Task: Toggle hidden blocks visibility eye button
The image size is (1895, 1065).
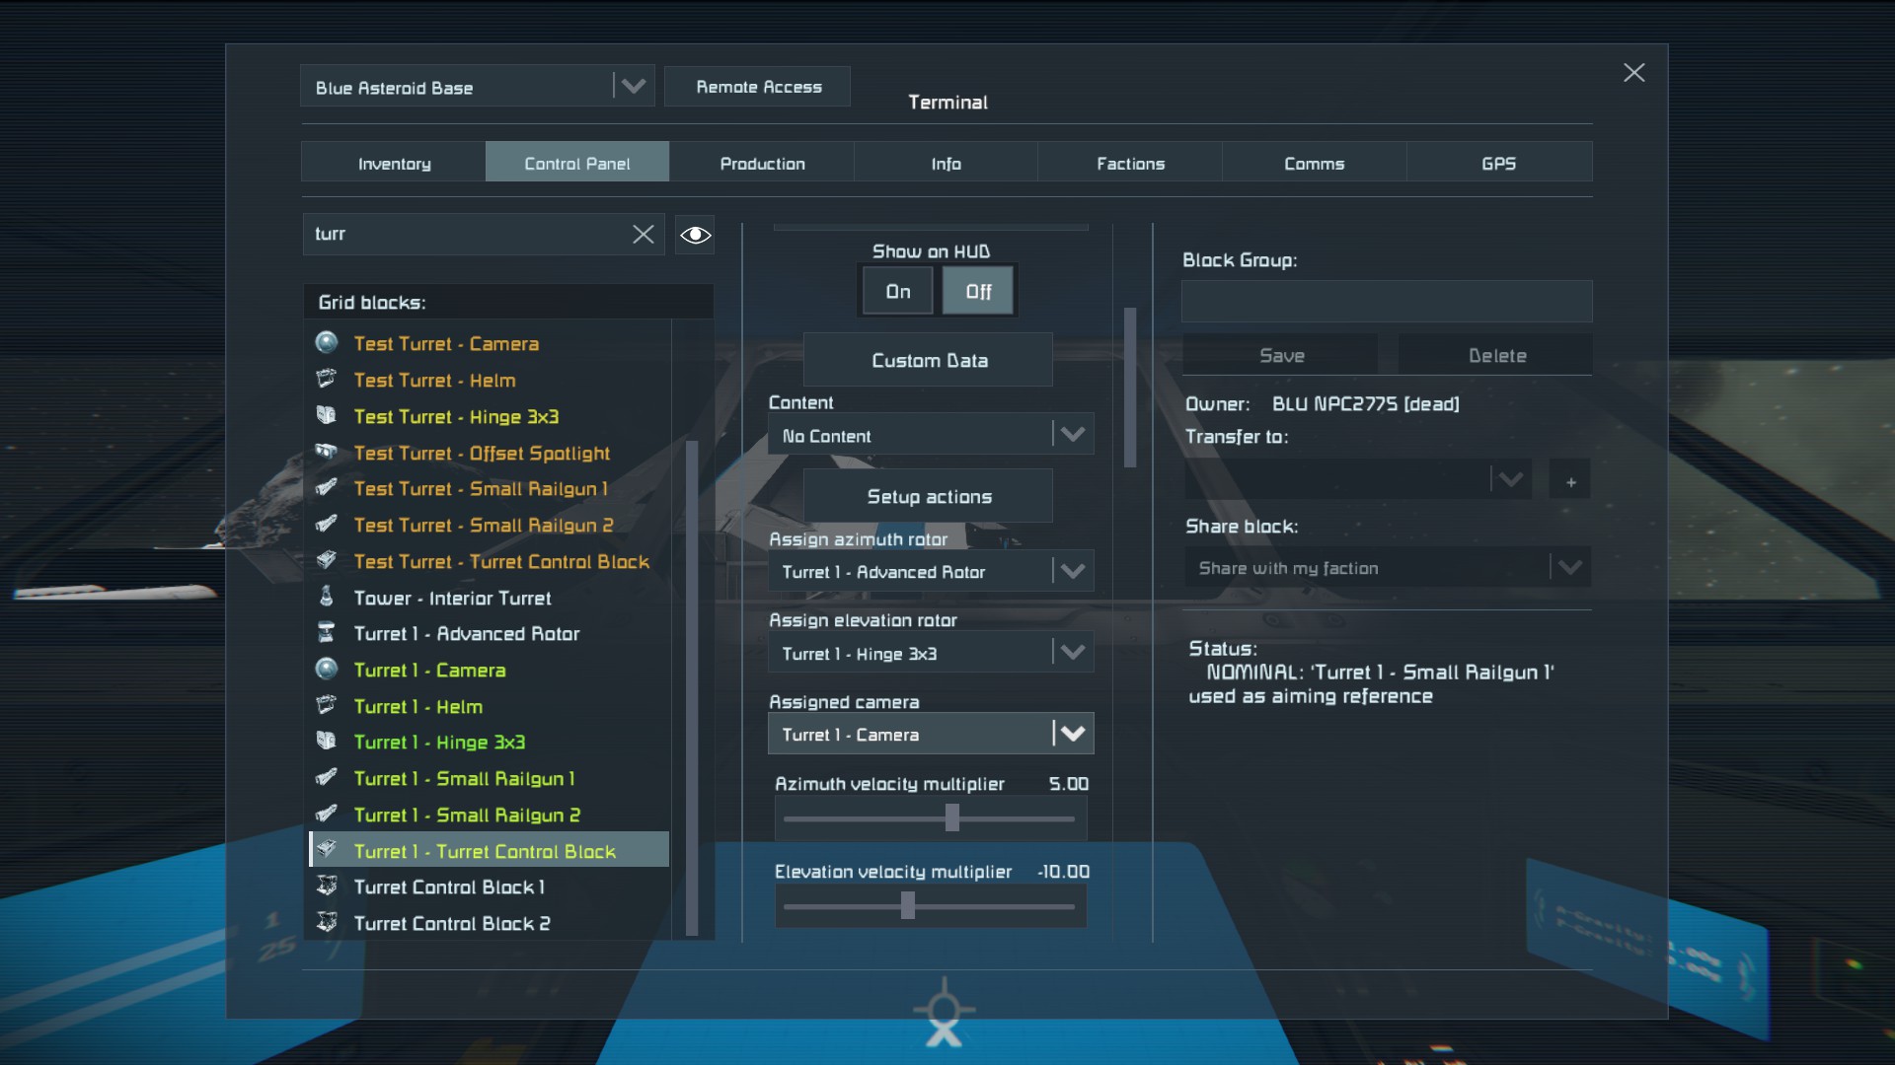Action: point(695,235)
